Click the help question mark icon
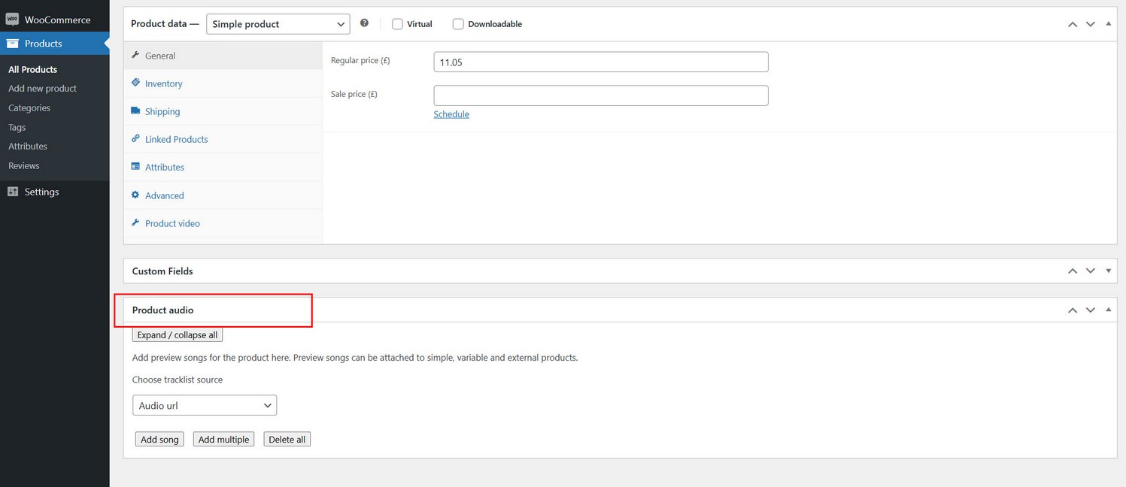Viewport: 1126px width, 487px height. (364, 23)
